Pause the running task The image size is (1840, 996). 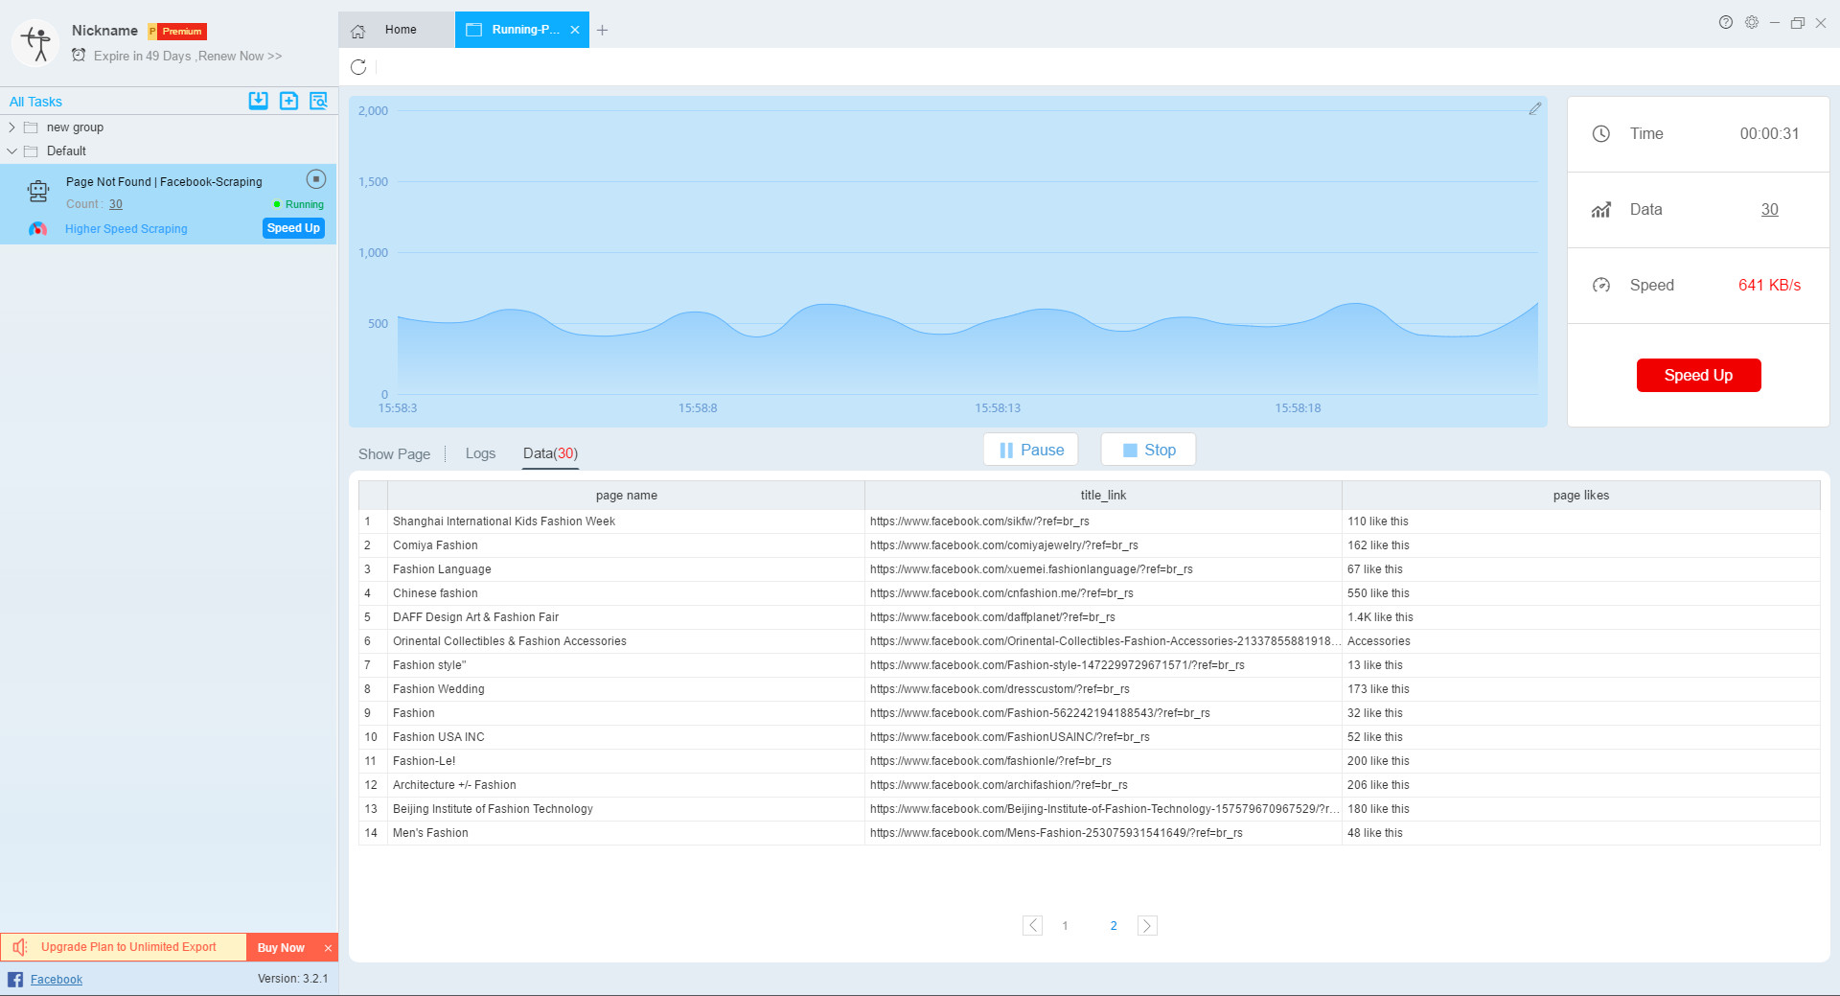(x=1031, y=450)
